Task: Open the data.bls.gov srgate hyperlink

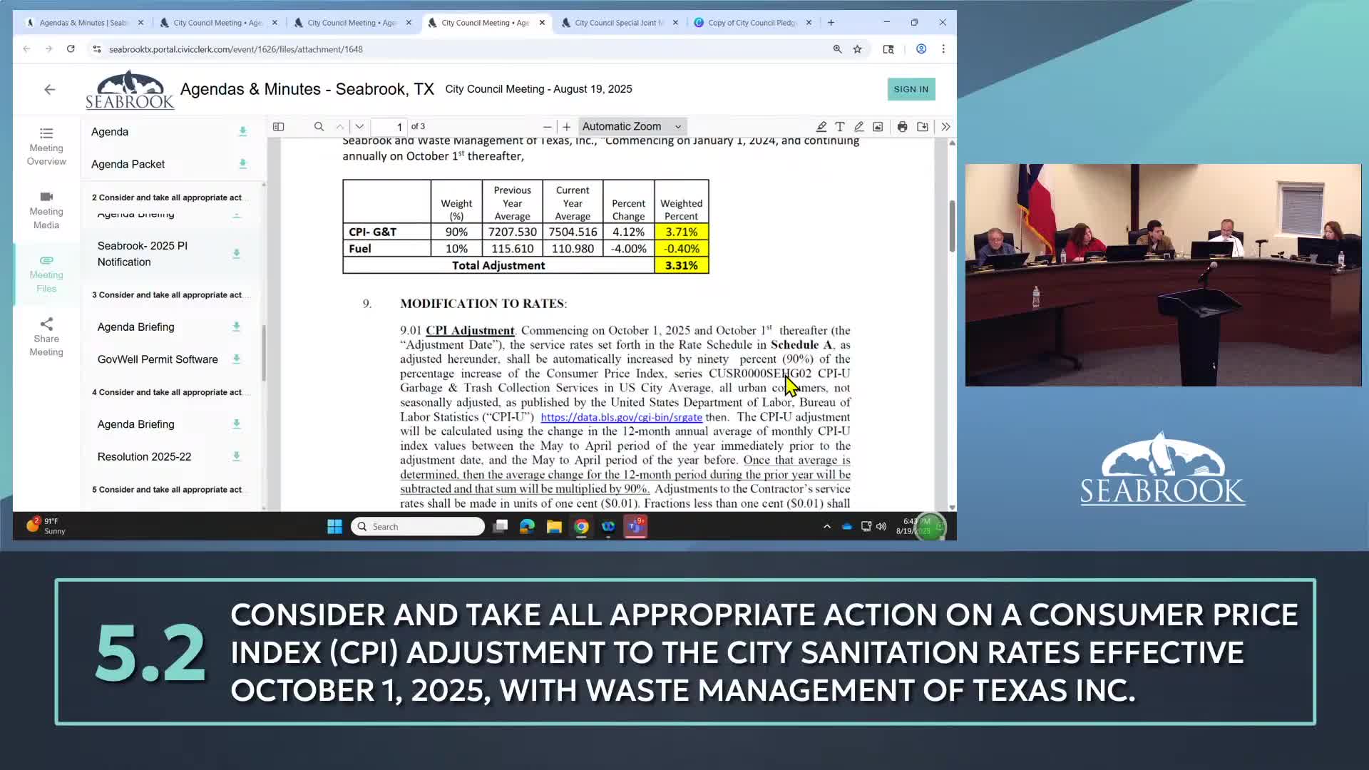Action: click(x=621, y=417)
